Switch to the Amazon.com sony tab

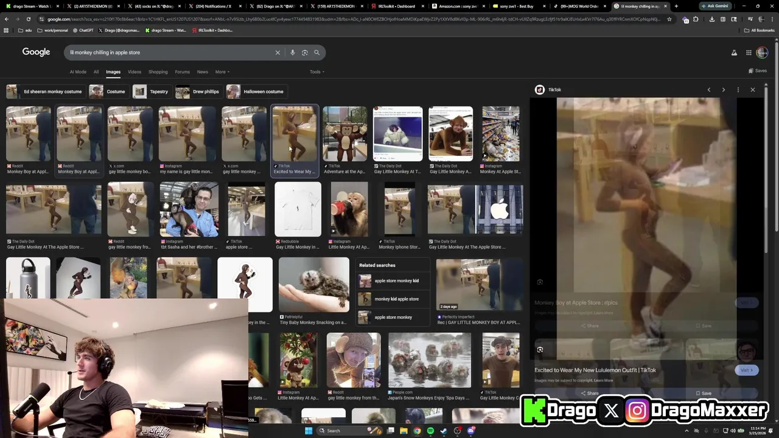457,6
